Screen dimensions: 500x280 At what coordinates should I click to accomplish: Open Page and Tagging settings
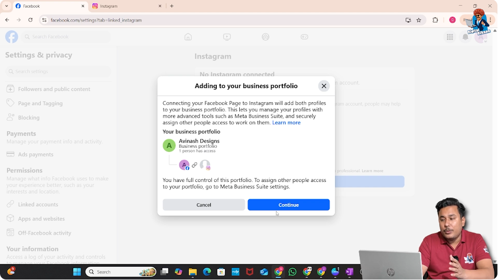click(x=58, y=103)
